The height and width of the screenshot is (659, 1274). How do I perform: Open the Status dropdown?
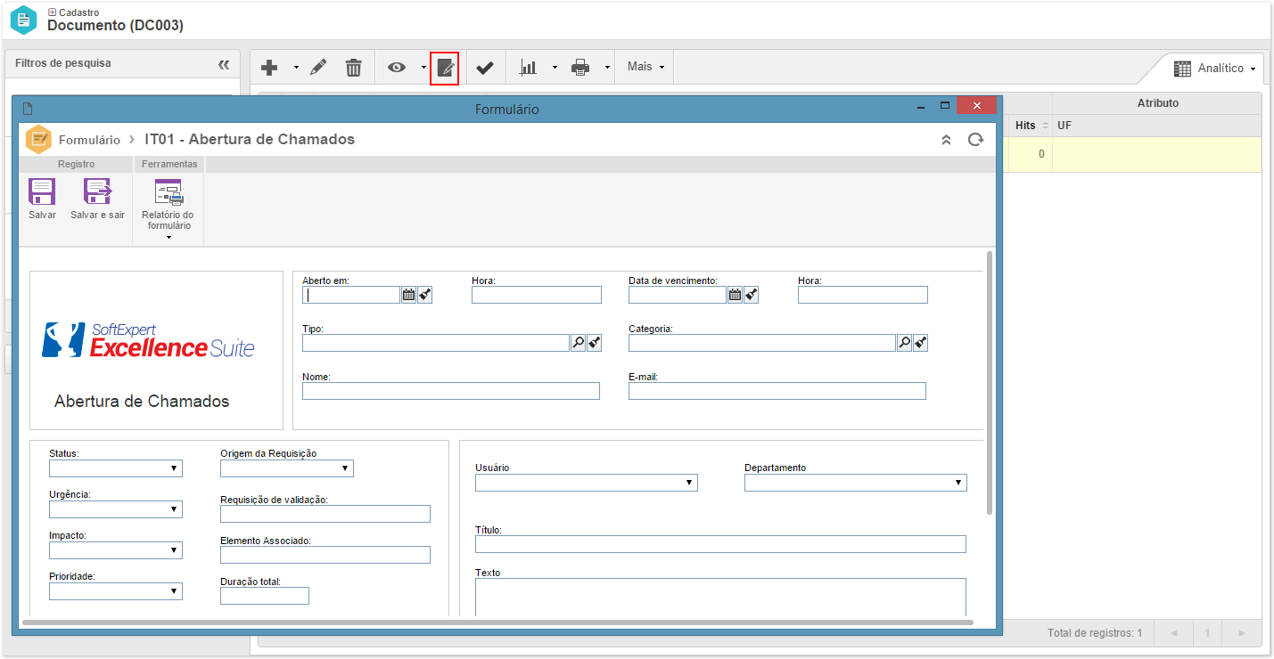[x=116, y=468]
